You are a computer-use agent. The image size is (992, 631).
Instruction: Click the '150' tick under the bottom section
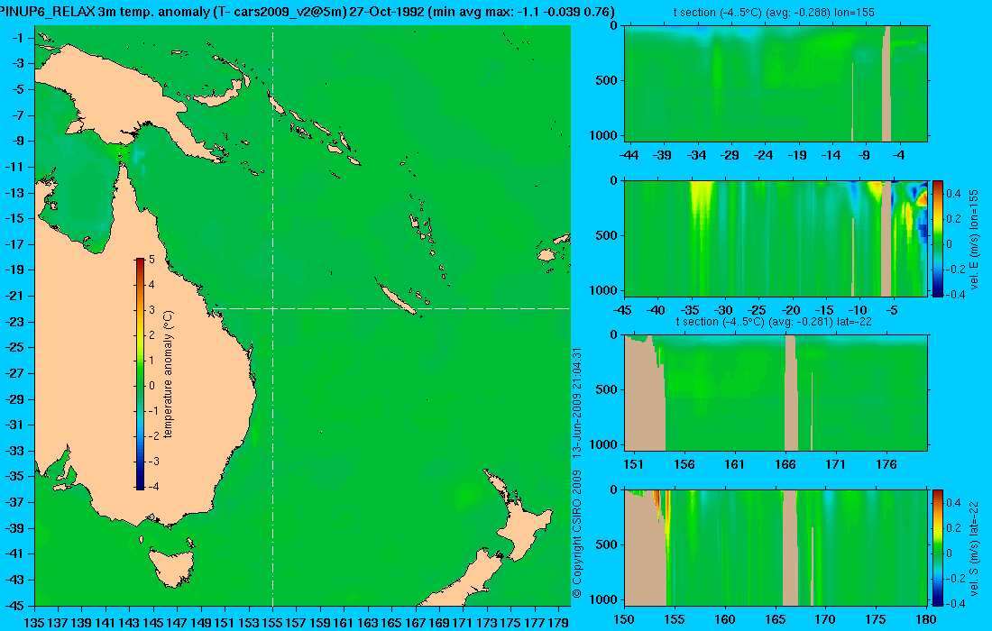pos(624,619)
